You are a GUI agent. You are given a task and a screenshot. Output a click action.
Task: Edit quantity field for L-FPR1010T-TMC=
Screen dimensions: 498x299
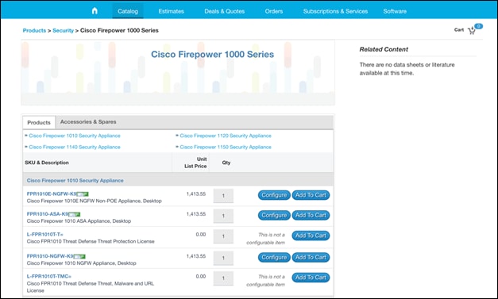pyautogui.click(x=223, y=278)
